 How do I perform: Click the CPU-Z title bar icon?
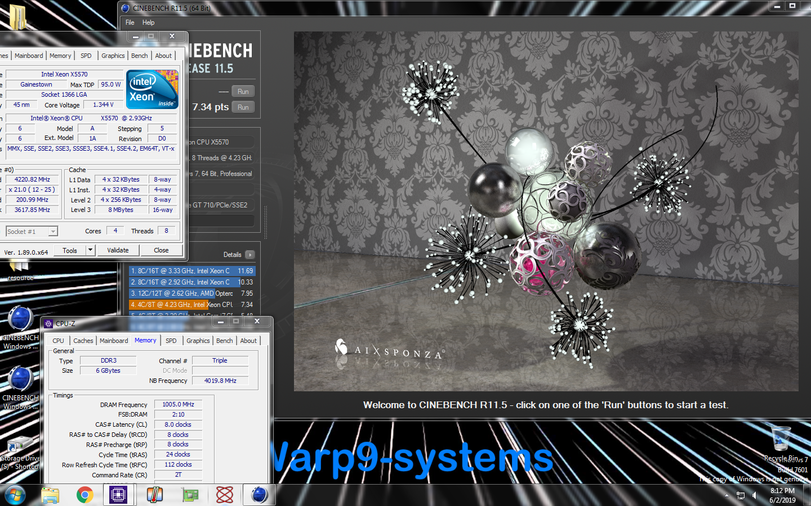48,324
